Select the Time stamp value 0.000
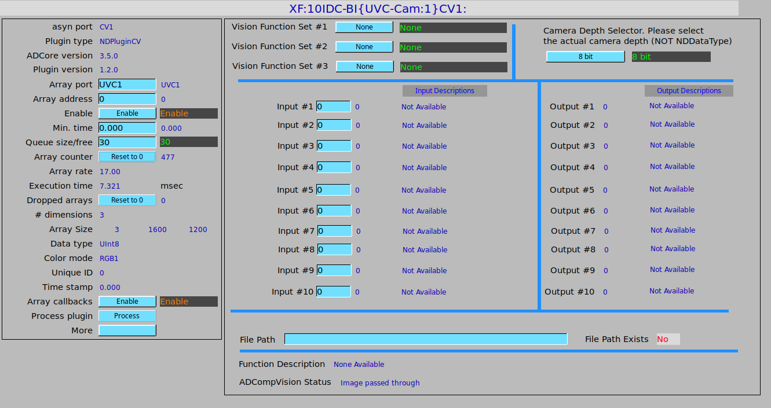 point(110,287)
